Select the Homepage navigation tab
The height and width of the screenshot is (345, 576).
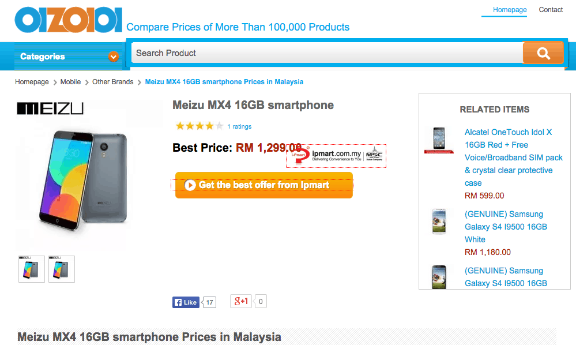pos(511,10)
